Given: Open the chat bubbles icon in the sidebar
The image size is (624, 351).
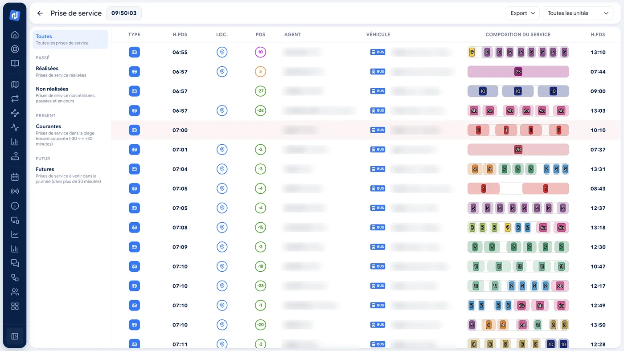Looking at the screenshot, I should point(15,263).
